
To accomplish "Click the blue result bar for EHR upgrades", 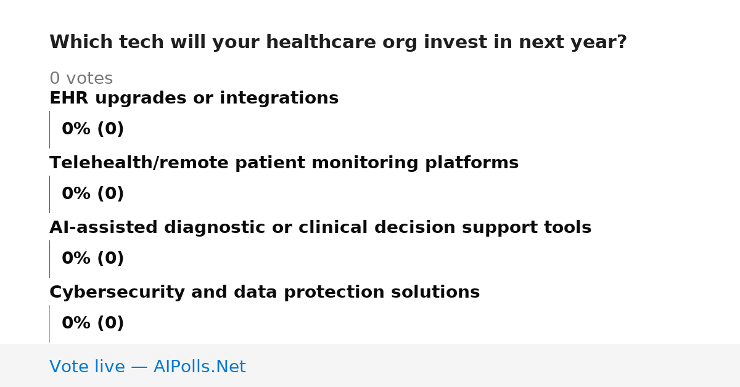I will [x=49, y=129].
